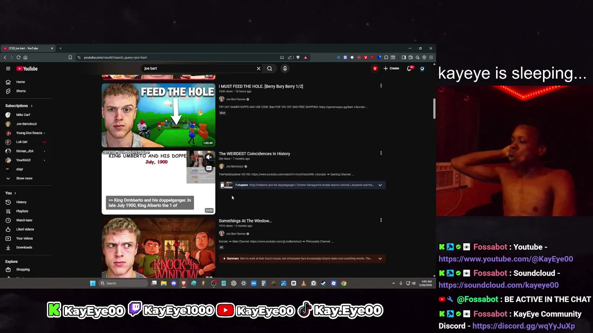Screen dimensions: 593x333
Task: Go back with browser back arrow
Action: point(5,57)
